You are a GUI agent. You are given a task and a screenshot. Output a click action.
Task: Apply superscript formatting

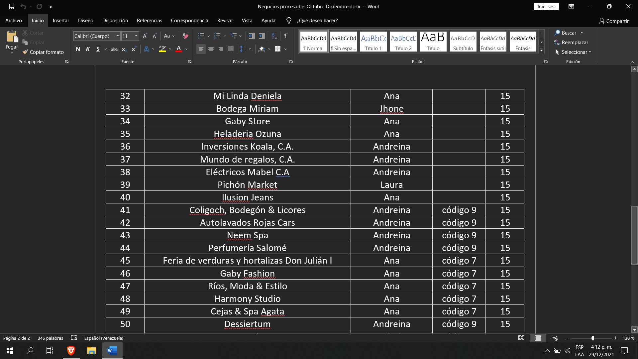134,49
